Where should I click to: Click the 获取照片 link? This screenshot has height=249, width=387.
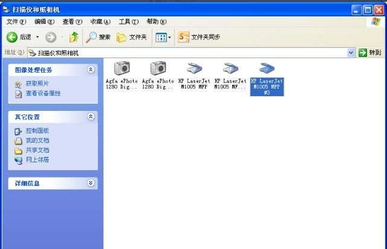[x=37, y=84]
